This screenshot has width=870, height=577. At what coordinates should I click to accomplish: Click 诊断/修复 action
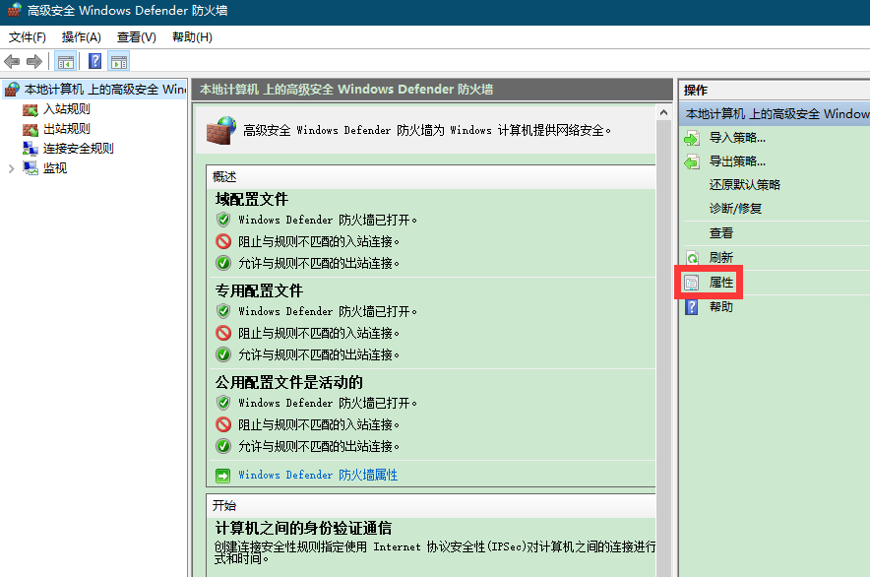[736, 209]
